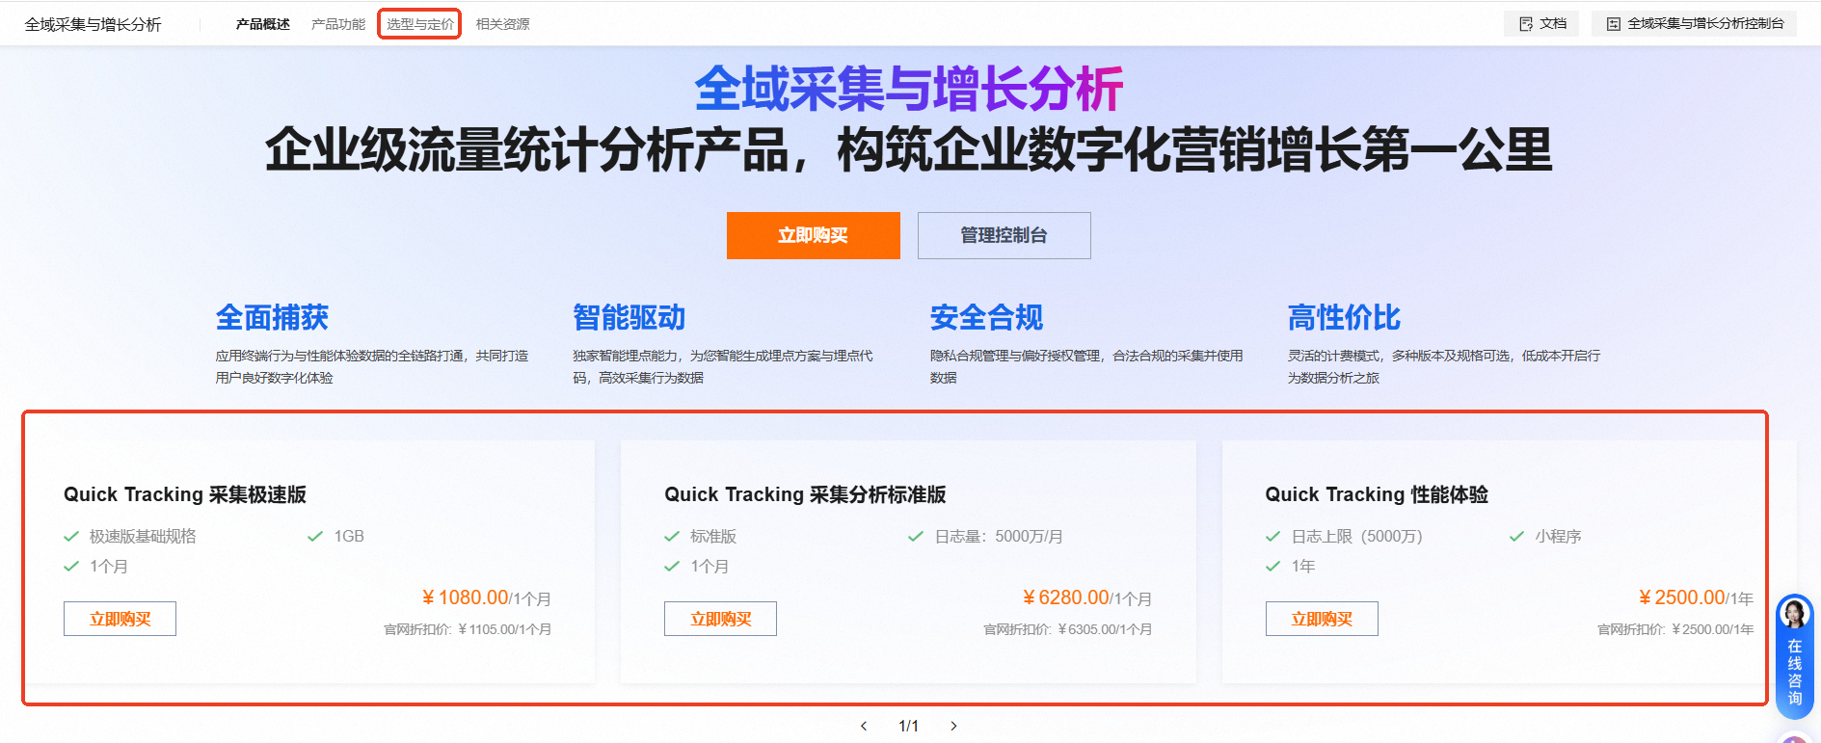Buy Quick Tracking 采集极速版 via 立即购买
Image resolution: width=1821 pixels, height=743 pixels.
121,619
